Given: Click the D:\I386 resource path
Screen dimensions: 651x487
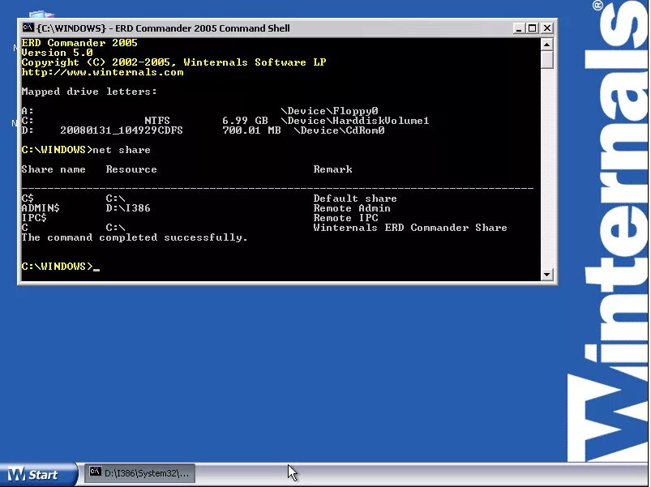Looking at the screenshot, I should coord(128,208).
